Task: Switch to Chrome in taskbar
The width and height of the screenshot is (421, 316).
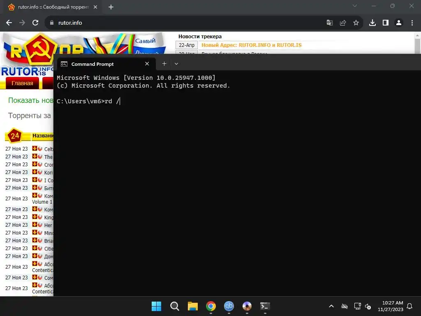Action: (211, 306)
